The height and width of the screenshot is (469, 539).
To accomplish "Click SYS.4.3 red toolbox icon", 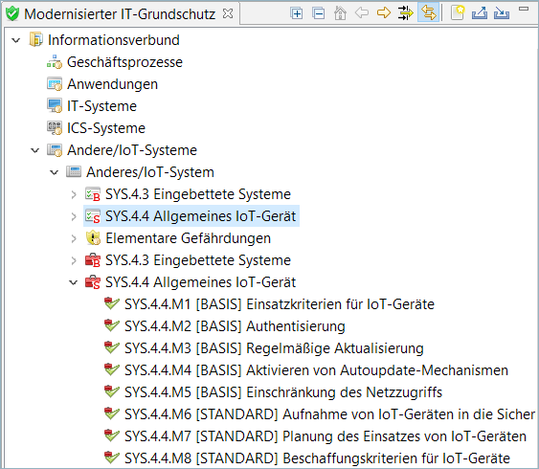I will point(93,260).
